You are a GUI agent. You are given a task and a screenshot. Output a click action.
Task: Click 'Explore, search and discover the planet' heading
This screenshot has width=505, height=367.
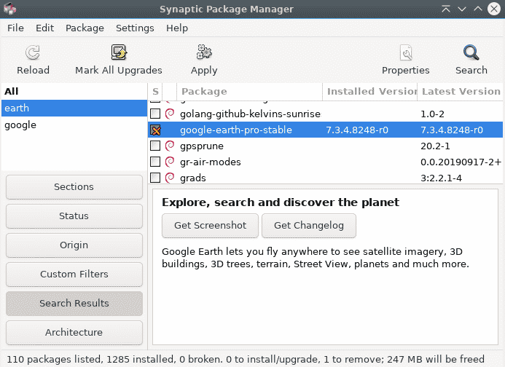tap(281, 202)
